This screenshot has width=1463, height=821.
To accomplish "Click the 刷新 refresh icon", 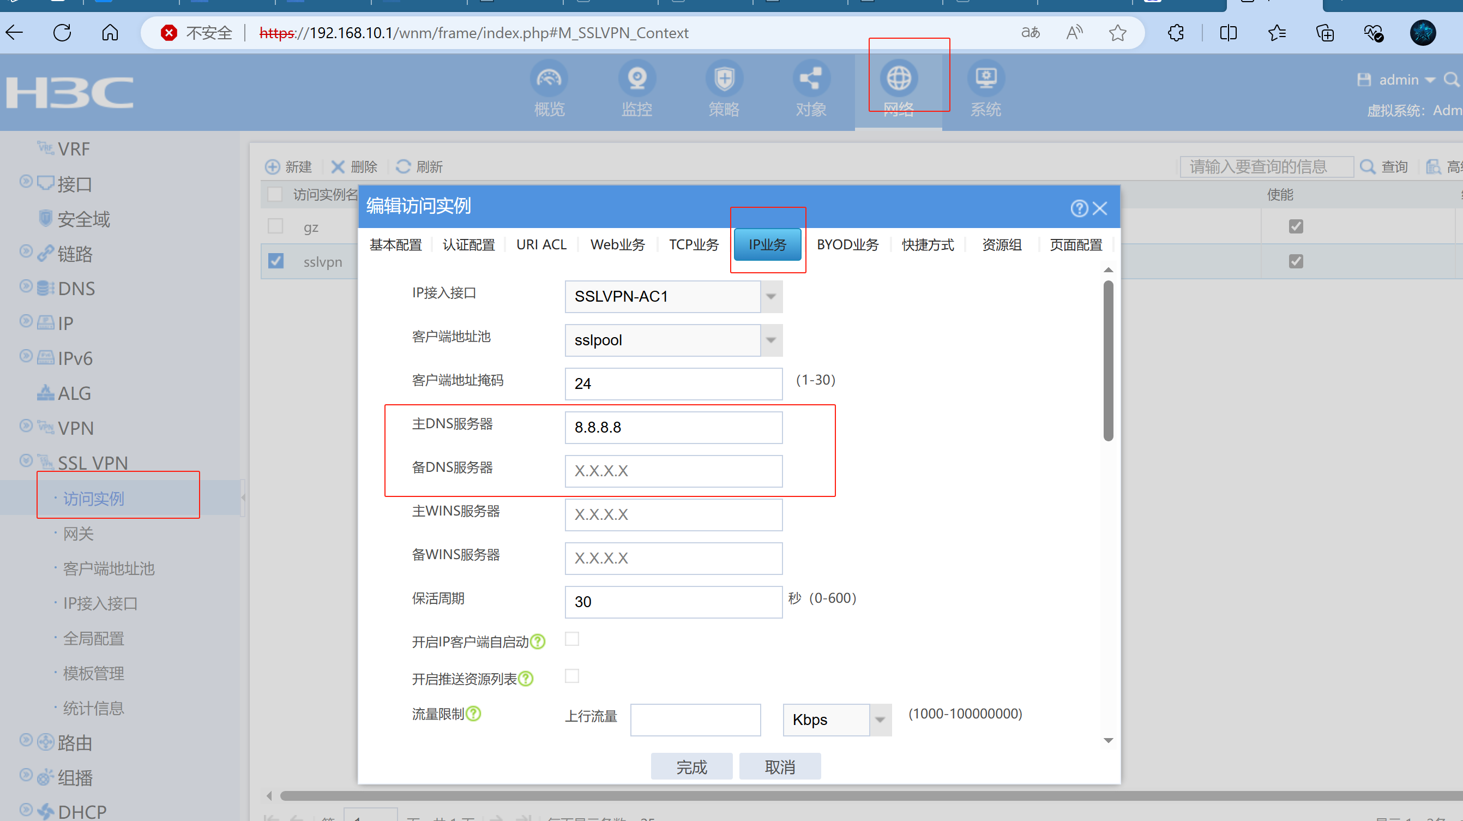I will point(403,166).
